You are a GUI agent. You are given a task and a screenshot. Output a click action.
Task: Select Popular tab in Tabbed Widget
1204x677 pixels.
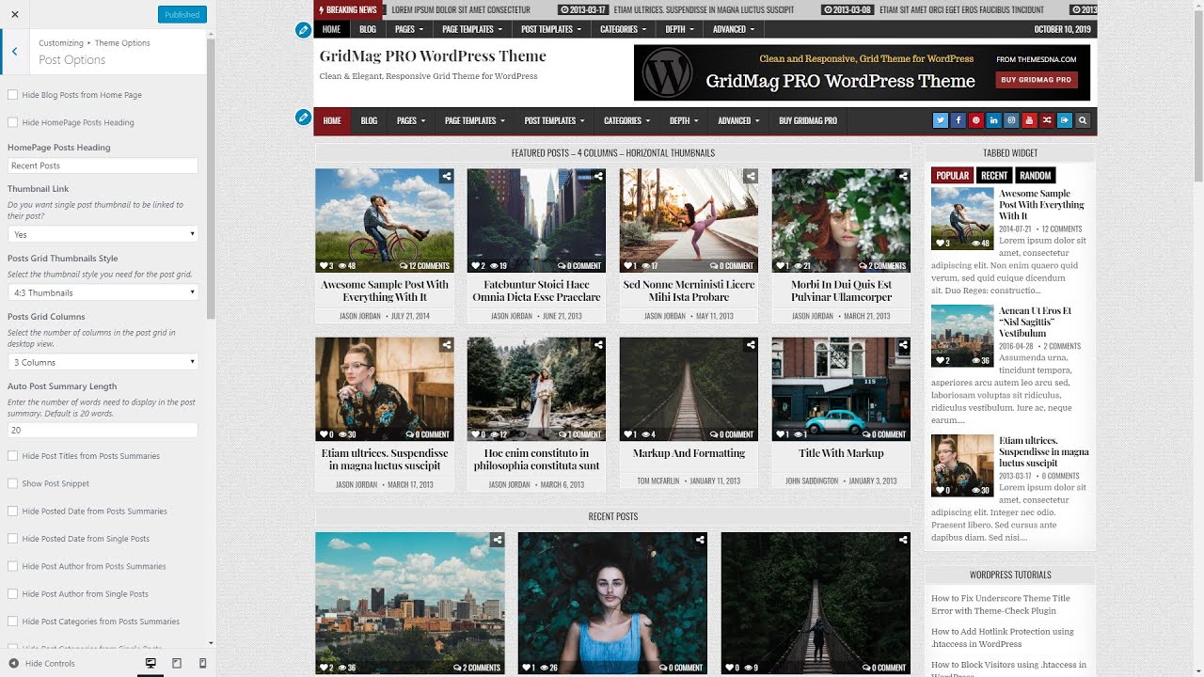coord(952,175)
